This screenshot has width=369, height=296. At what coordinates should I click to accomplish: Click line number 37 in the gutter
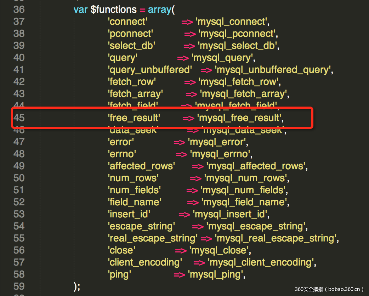(19, 22)
